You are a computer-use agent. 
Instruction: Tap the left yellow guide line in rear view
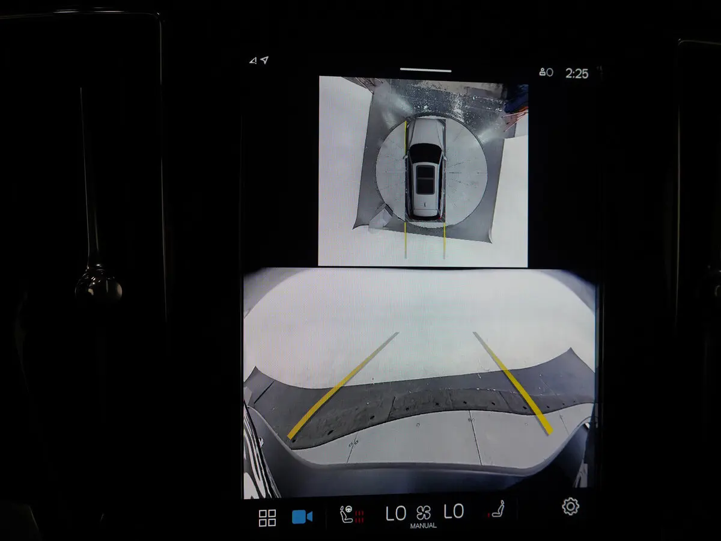[342, 385]
